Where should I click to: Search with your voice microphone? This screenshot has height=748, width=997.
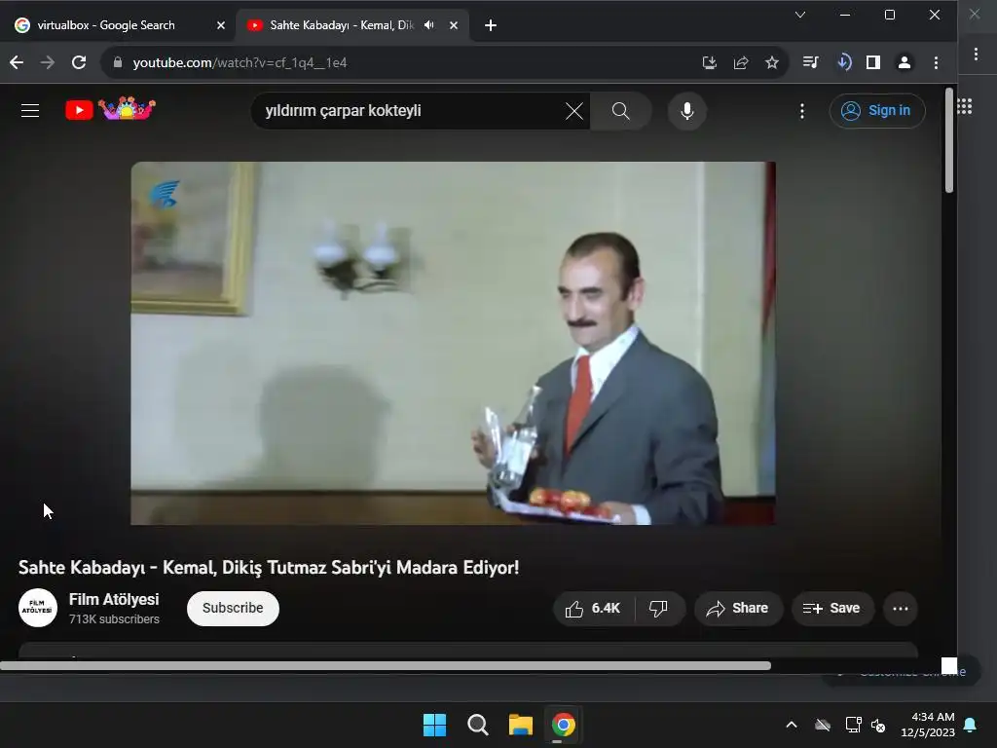tap(686, 111)
